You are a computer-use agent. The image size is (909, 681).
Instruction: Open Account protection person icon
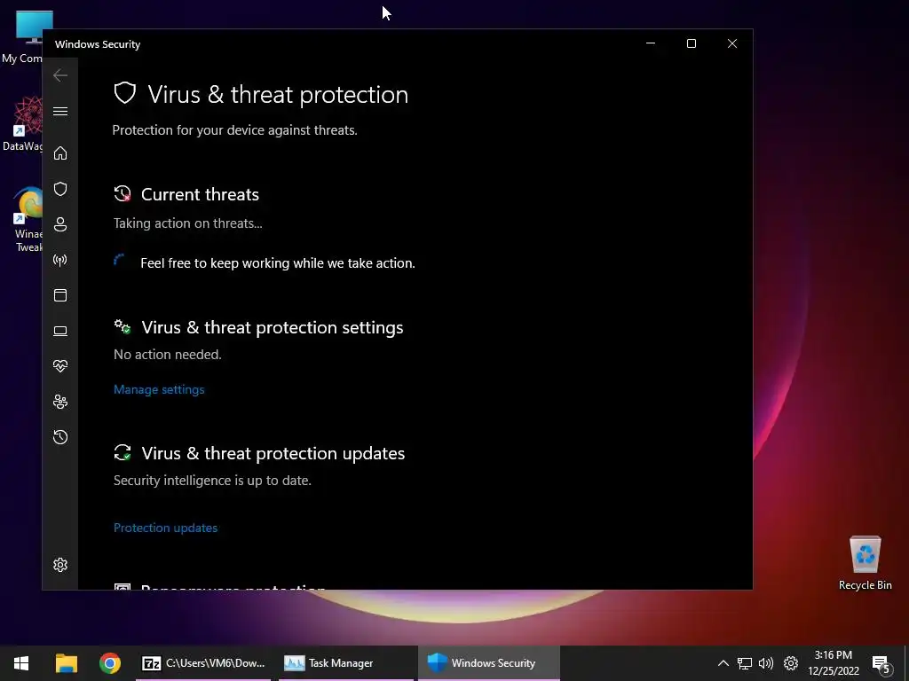[60, 224]
